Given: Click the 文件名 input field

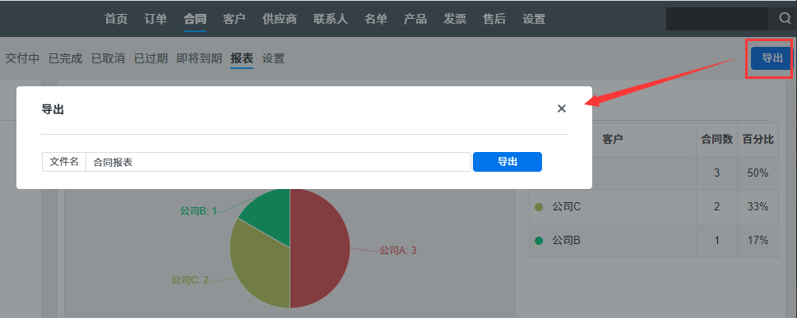Looking at the screenshot, I should pos(279,162).
